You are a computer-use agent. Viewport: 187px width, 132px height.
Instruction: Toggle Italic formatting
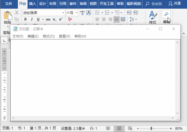point(32,19)
